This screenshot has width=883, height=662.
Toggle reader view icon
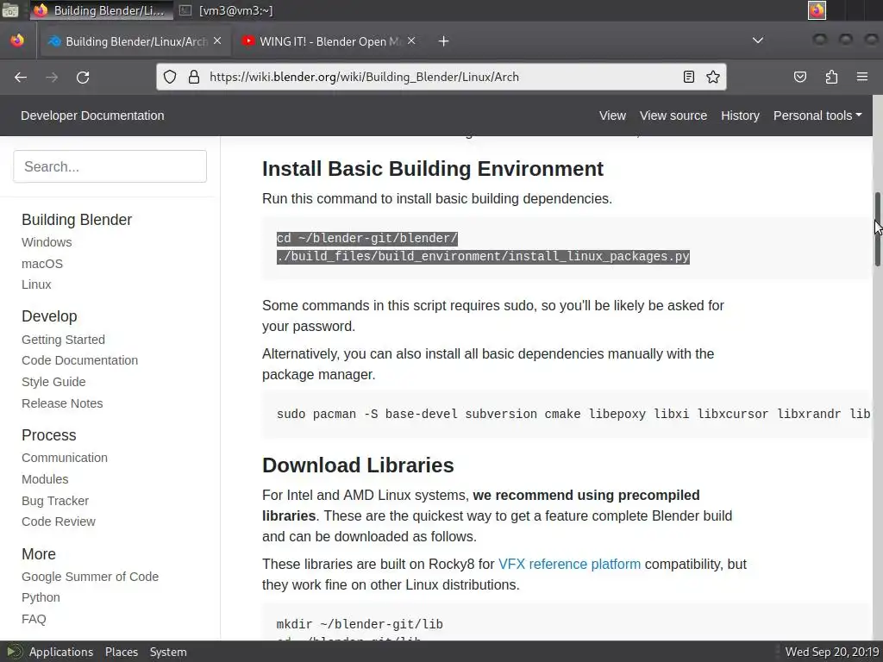pyautogui.click(x=688, y=77)
